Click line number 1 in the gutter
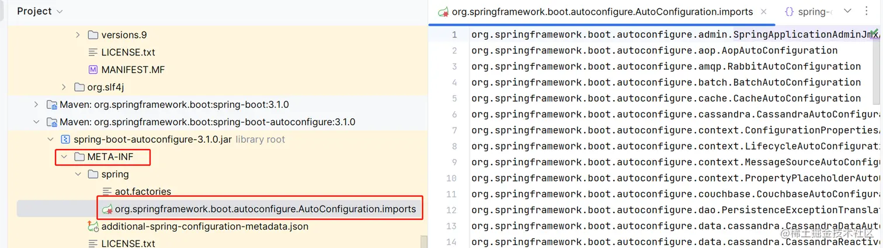 pyautogui.click(x=454, y=35)
